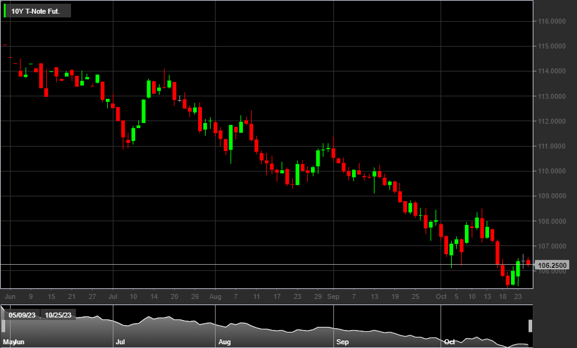Click the 107.0000 price axis label
Image resolution: width=577 pixels, height=348 pixels.
pyautogui.click(x=551, y=246)
